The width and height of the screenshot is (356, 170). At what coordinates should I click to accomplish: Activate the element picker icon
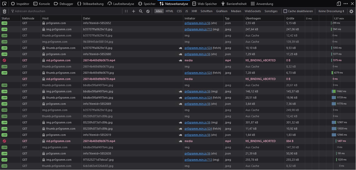point(4,4)
